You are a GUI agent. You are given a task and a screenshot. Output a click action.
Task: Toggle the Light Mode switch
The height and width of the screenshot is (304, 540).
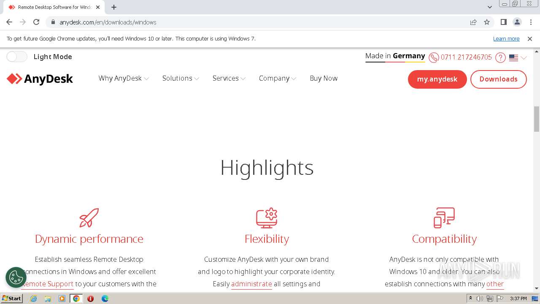(17, 57)
